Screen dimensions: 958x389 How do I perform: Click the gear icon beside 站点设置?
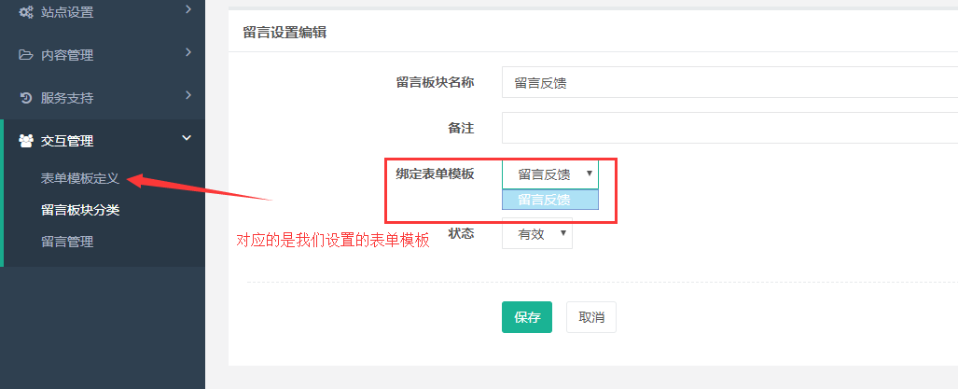point(26,13)
